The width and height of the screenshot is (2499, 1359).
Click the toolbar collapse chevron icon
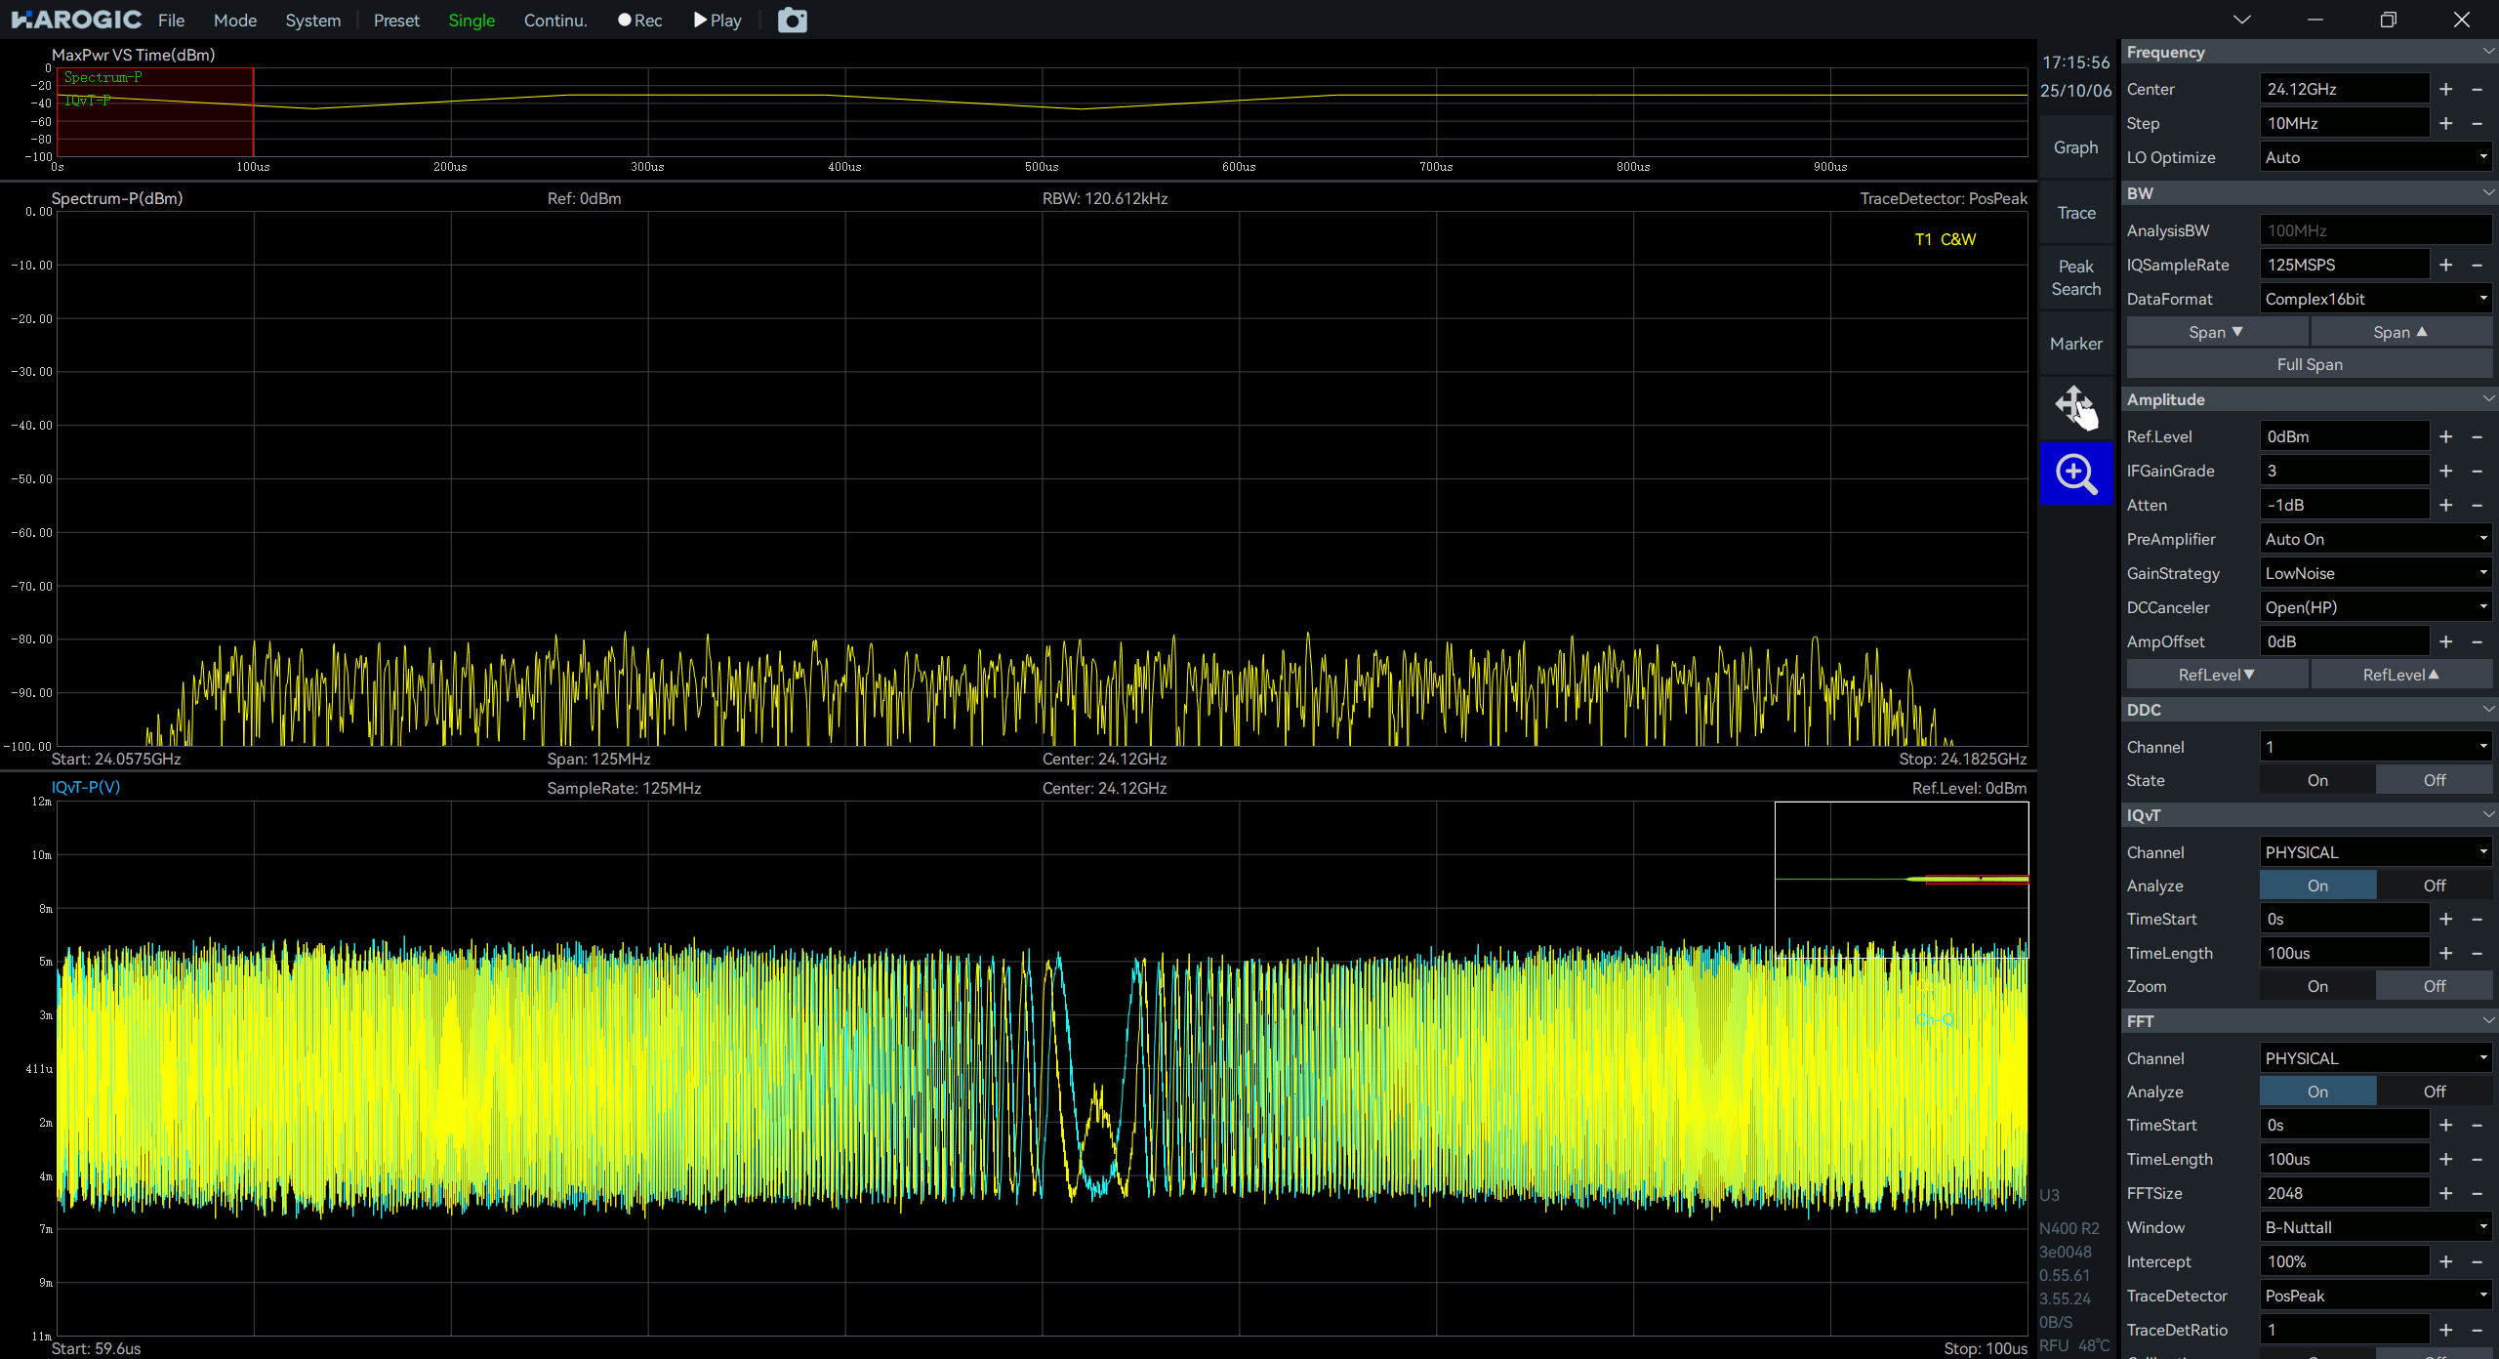tap(2241, 20)
